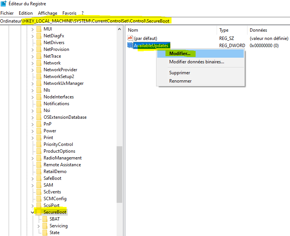The height and width of the screenshot is (236, 290).
Task: Expand the NodeInterfaces key
Action: coord(33,97)
